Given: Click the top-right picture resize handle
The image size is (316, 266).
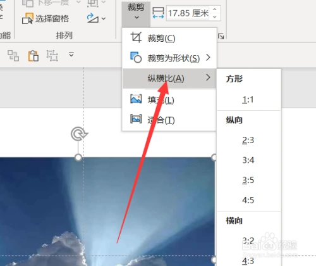Looking at the screenshot, I should tap(214, 158).
